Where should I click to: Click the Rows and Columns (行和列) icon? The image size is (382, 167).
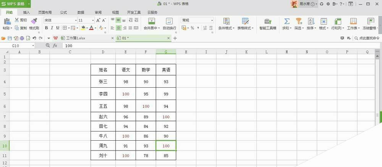click(338, 21)
